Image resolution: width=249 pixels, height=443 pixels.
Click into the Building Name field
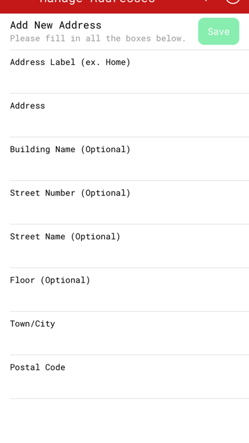(x=130, y=158)
